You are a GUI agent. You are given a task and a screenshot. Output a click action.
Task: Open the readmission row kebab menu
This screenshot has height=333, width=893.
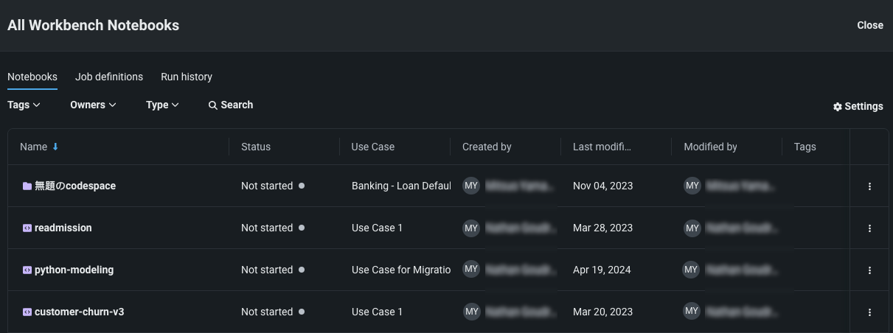(x=869, y=228)
